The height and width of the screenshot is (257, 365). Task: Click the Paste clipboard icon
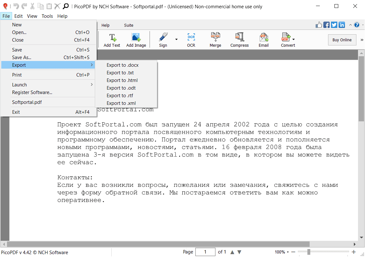(x=49, y=6)
